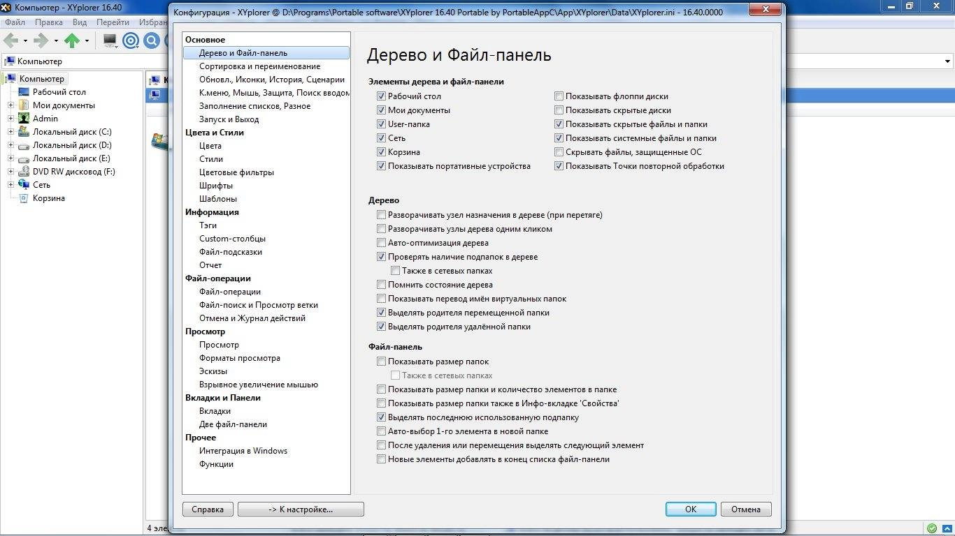
Task: Enable Показывать флоппи диски
Action: 559,96
